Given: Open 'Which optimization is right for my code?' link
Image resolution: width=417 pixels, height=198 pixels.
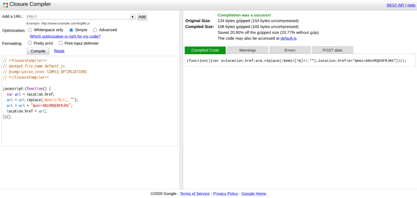Looking at the screenshot, I should (65, 36).
